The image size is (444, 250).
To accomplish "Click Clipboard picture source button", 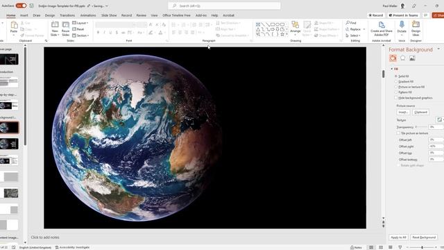I will pos(420,112).
